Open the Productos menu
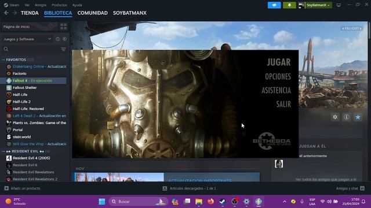 (59, 5)
